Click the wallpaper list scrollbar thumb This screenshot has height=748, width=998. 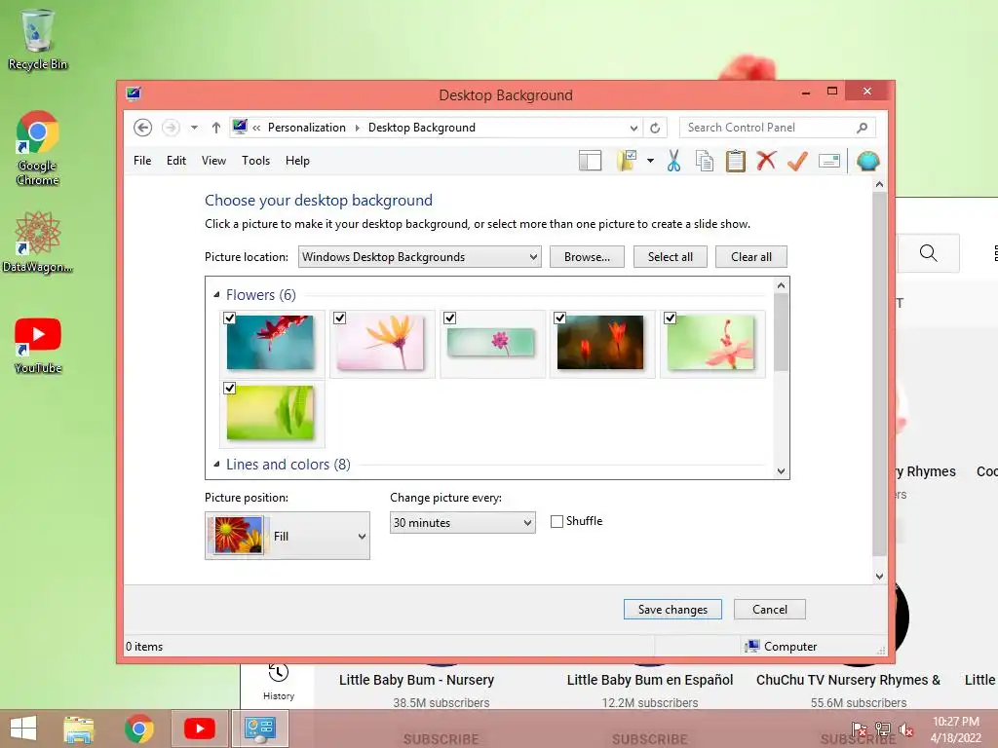pos(781,333)
